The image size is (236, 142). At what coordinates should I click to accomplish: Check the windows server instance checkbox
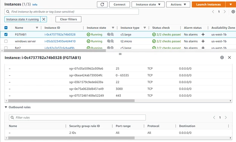[6, 41]
